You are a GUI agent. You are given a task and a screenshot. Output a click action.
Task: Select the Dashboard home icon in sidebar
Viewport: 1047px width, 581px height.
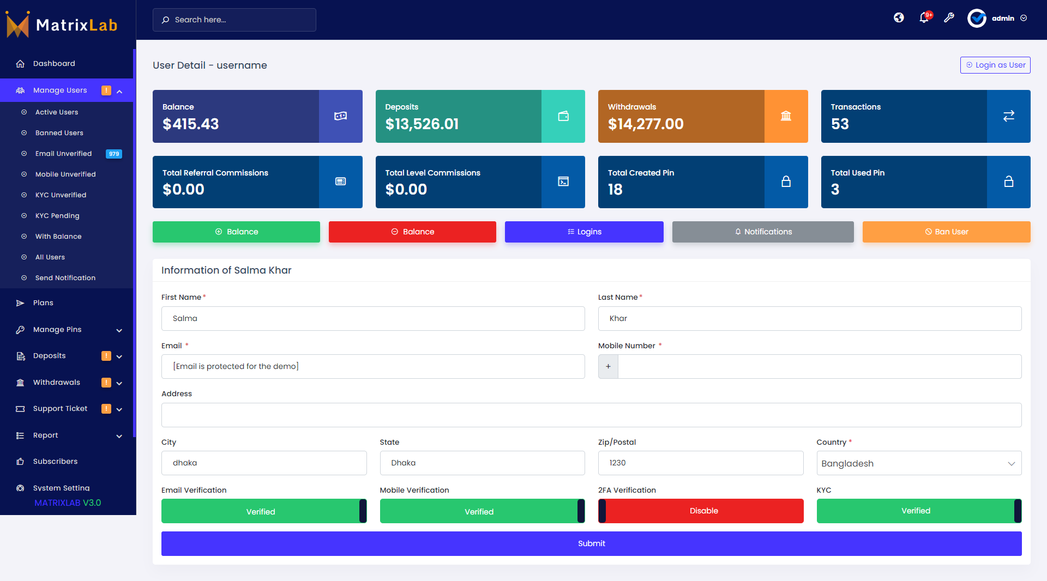(20, 64)
